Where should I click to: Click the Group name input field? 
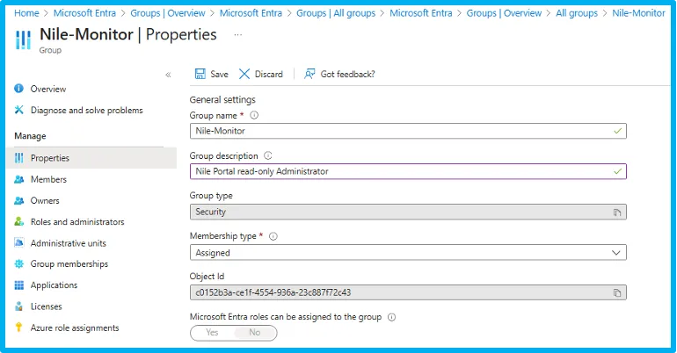point(408,131)
